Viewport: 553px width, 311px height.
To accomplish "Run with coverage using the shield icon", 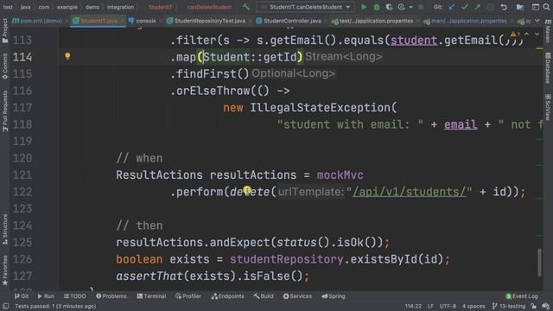I will pyautogui.click(x=389, y=7).
